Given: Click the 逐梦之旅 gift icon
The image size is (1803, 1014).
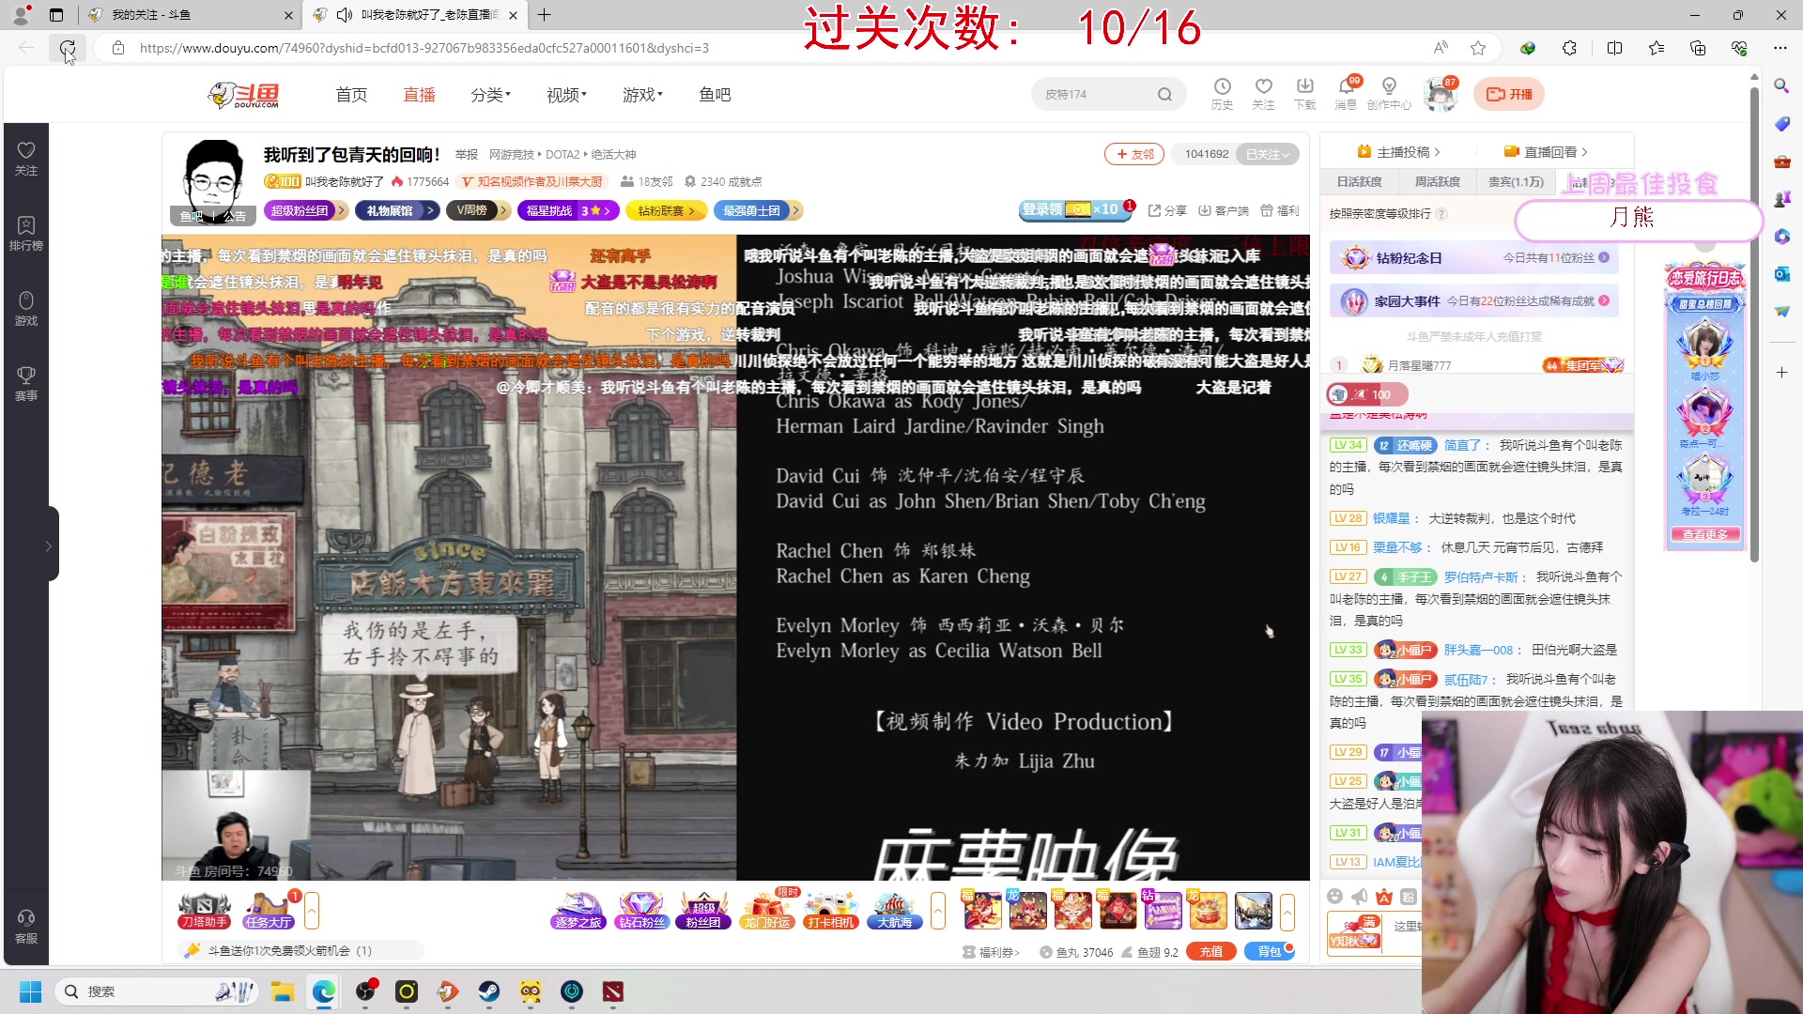Looking at the screenshot, I should click(578, 910).
